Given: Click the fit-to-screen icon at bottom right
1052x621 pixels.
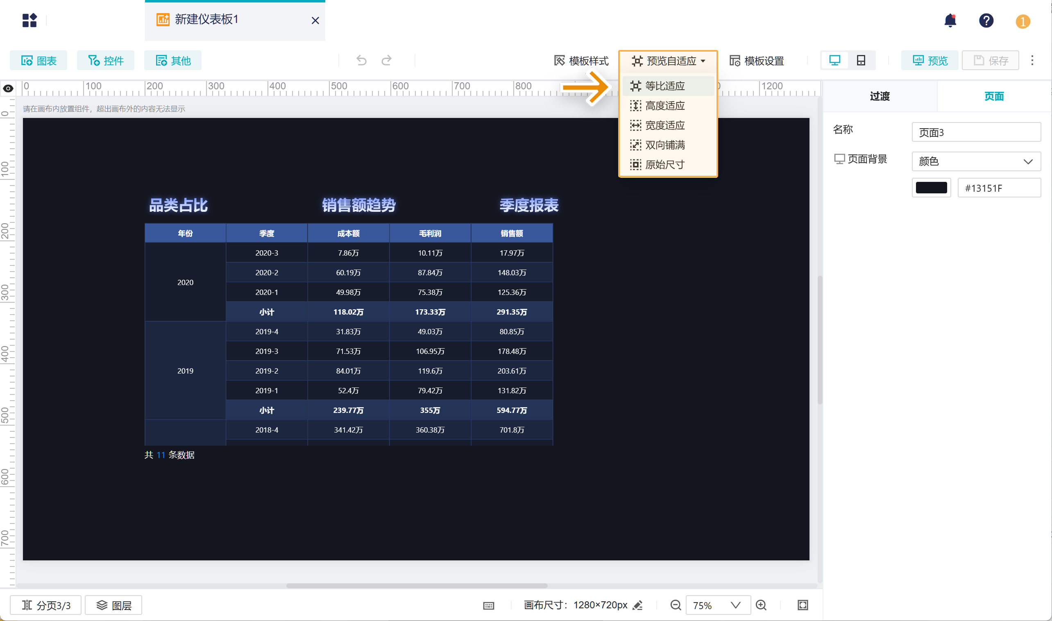Looking at the screenshot, I should tap(803, 605).
